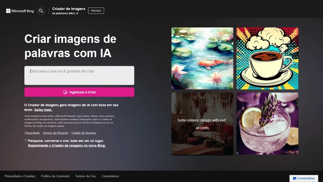Viewport: 323px width, 182px height.
Task: Open Termos de Uso footer link
Action: coord(85,176)
